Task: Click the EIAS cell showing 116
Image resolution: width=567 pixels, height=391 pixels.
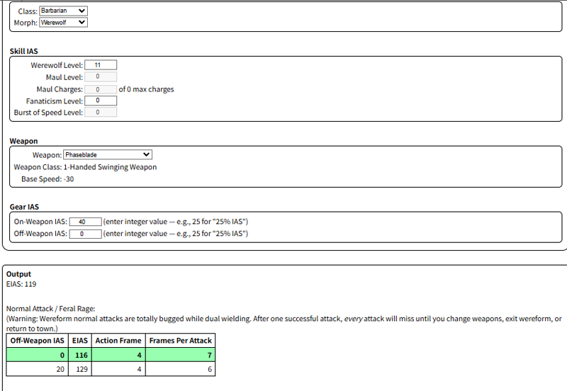Action: pyautogui.click(x=80, y=355)
